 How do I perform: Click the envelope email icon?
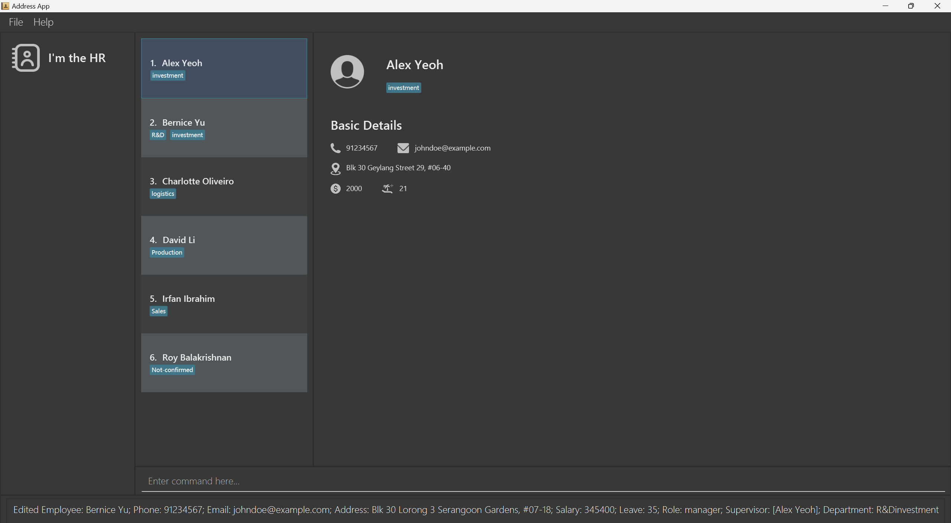(x=403, y=148)
